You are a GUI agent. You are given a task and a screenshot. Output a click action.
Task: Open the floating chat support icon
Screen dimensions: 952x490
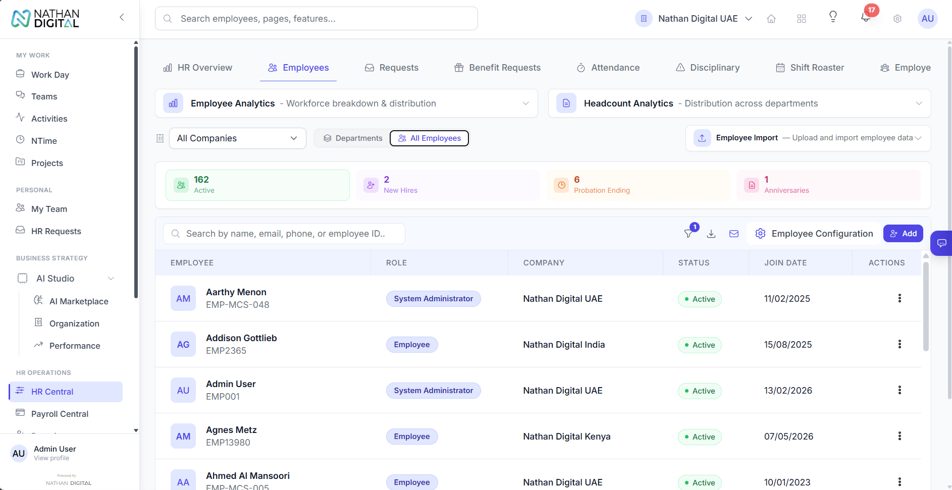[x=941, y=243]
